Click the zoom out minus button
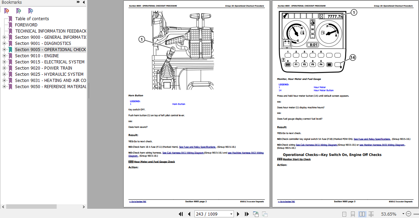419x218 pixels. [x=408, y=214]
